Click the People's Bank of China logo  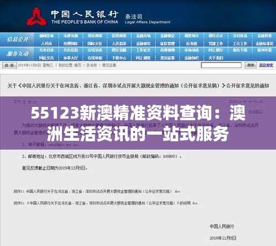(x=37, y=17)
